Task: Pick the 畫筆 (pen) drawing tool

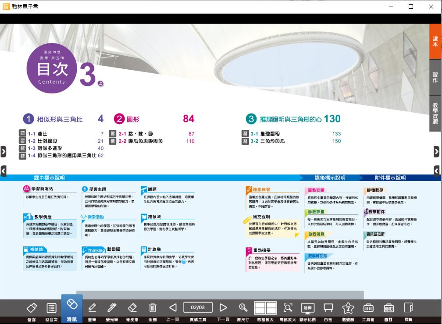Action: point(92,308)
